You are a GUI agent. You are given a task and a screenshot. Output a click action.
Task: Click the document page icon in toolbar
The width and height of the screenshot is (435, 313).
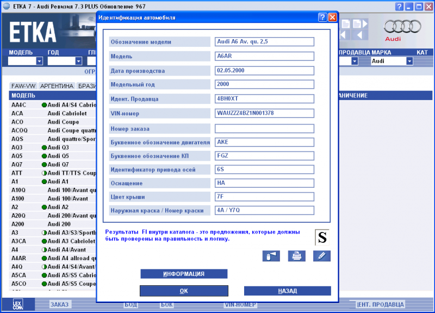pos(346,24)
